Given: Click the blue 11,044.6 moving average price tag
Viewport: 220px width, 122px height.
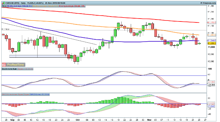Looking at the screenshot, I should (212, 41).
